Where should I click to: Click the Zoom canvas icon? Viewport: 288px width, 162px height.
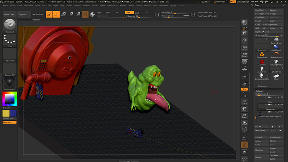pos(244,40)
